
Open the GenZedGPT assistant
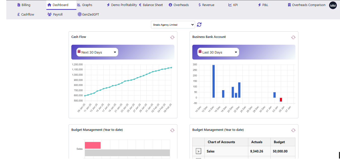click(88, 15)
